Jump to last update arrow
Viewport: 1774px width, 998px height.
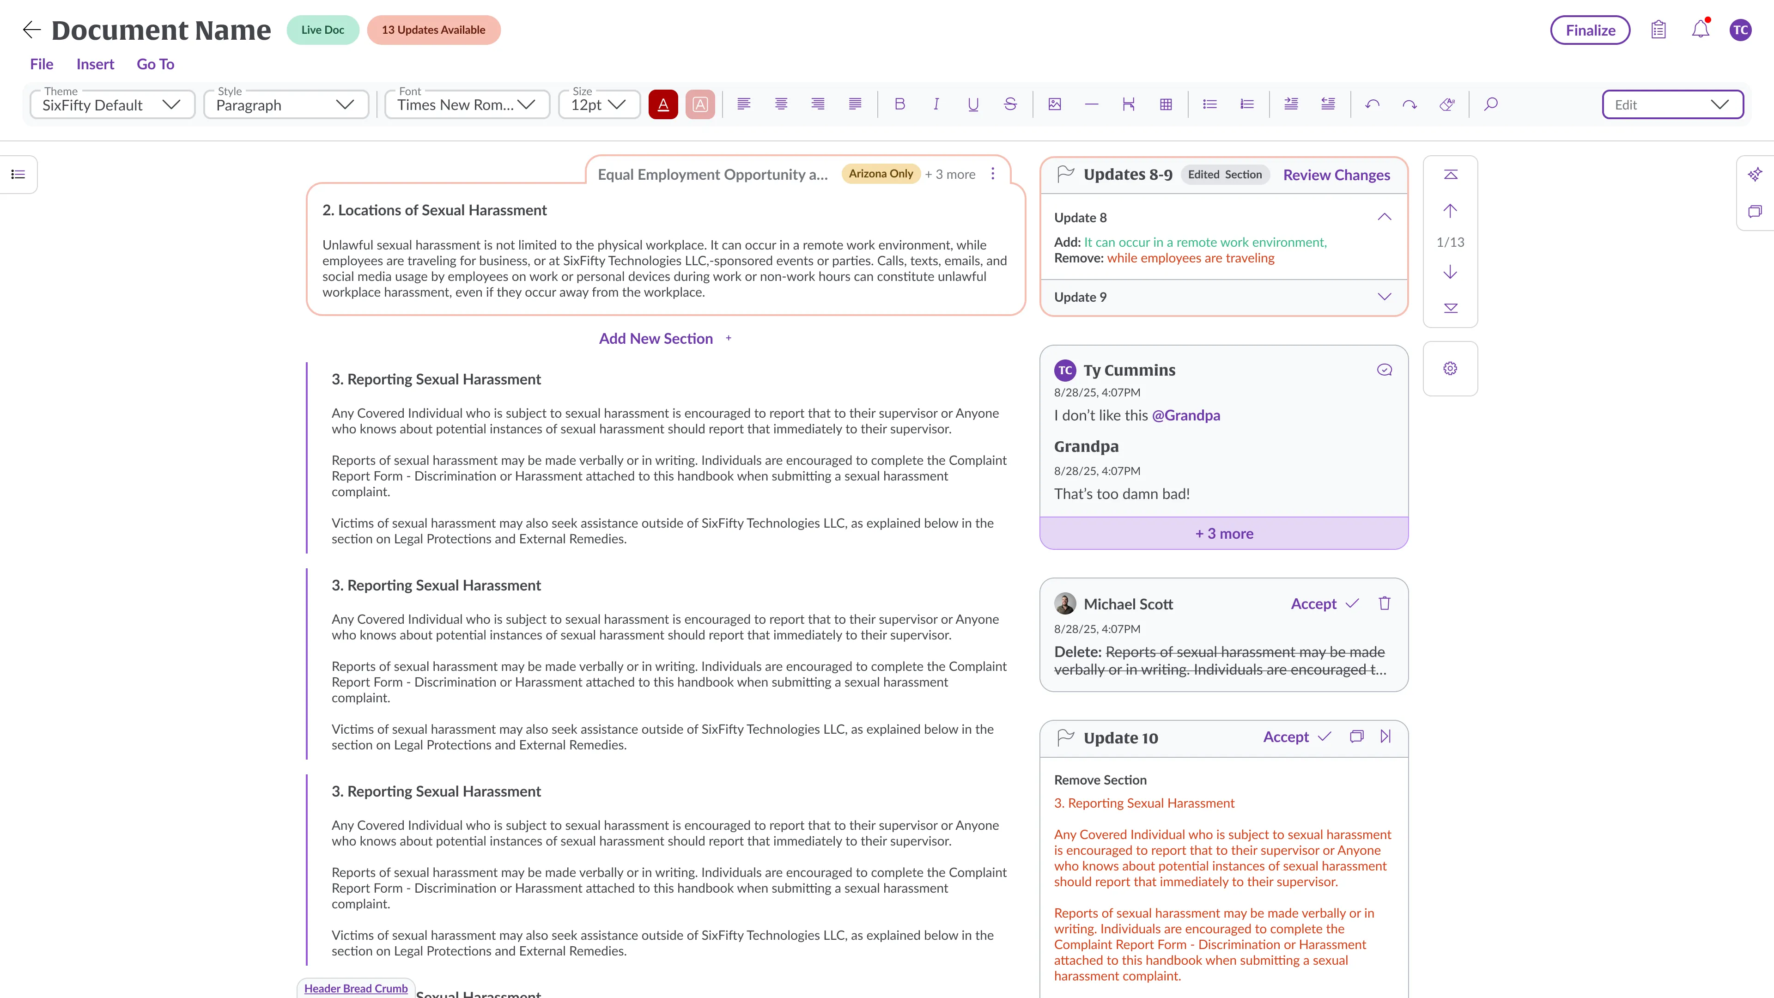tap(1450, 308)
